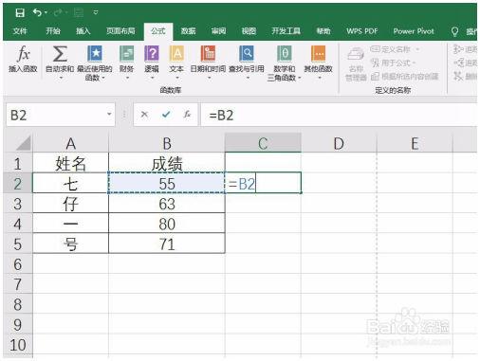Viewport: 480px width, 361px height.
Task: Open the WPS PDF ribbon tab
Action: click(362, 31)
